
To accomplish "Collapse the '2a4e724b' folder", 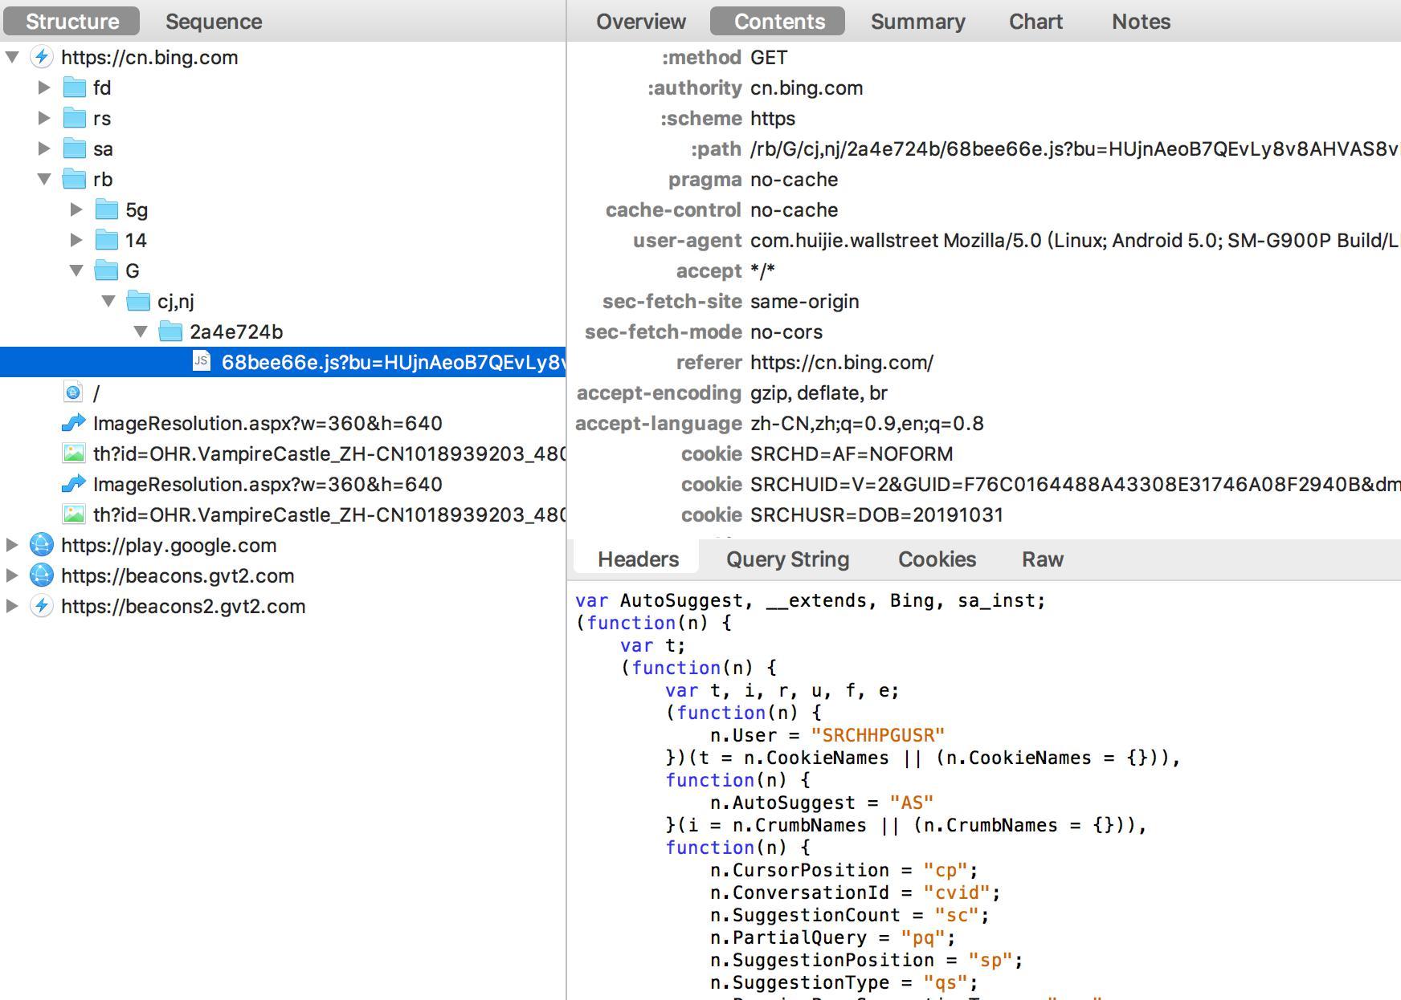I will pyautogui.click(x=141, y=331).
